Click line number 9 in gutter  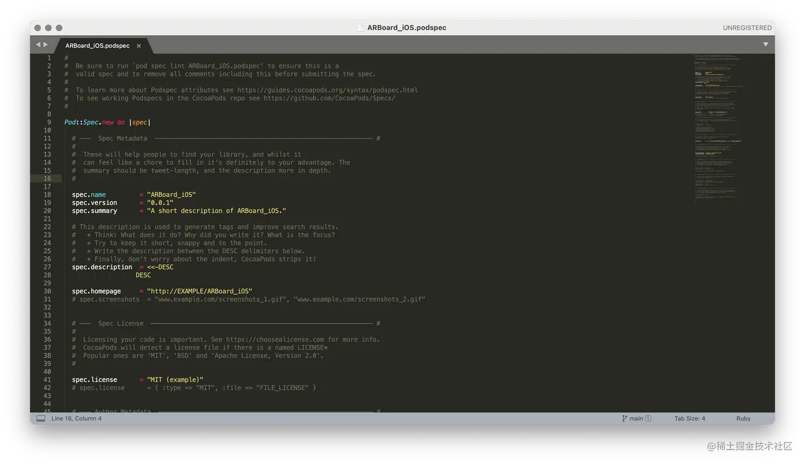[x=49, y=122]
